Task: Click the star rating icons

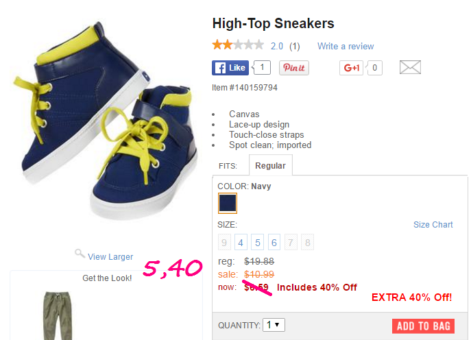Action: pos(238,45)
